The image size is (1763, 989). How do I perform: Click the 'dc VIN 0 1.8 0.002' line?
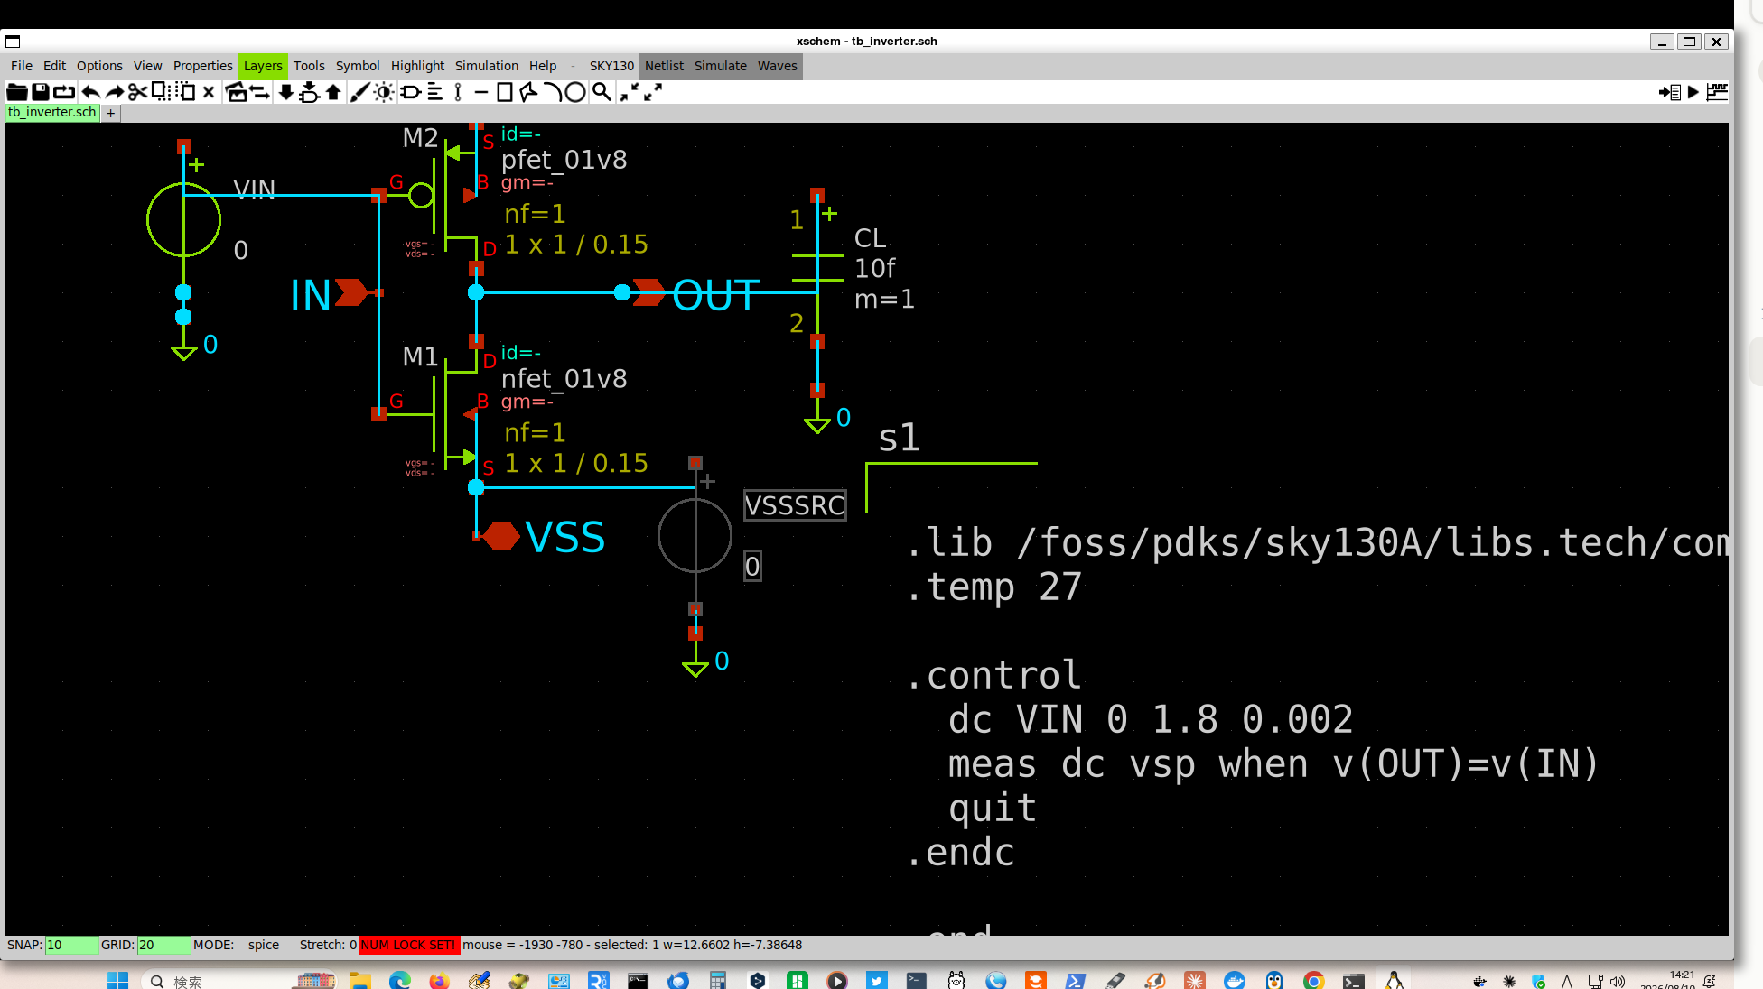click(x=1151, y=720)
